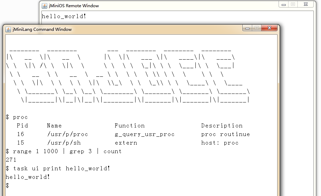Close the jMiniLang Command Window
Viewport: 321px width, 196px height.
[x=269, y=28]
